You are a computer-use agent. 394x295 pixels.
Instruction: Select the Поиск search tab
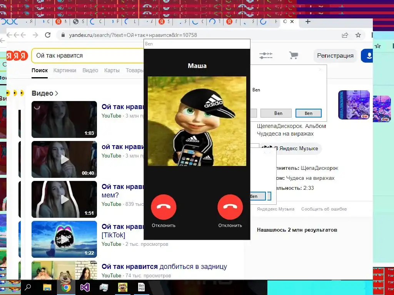click(x=40, y=71)
